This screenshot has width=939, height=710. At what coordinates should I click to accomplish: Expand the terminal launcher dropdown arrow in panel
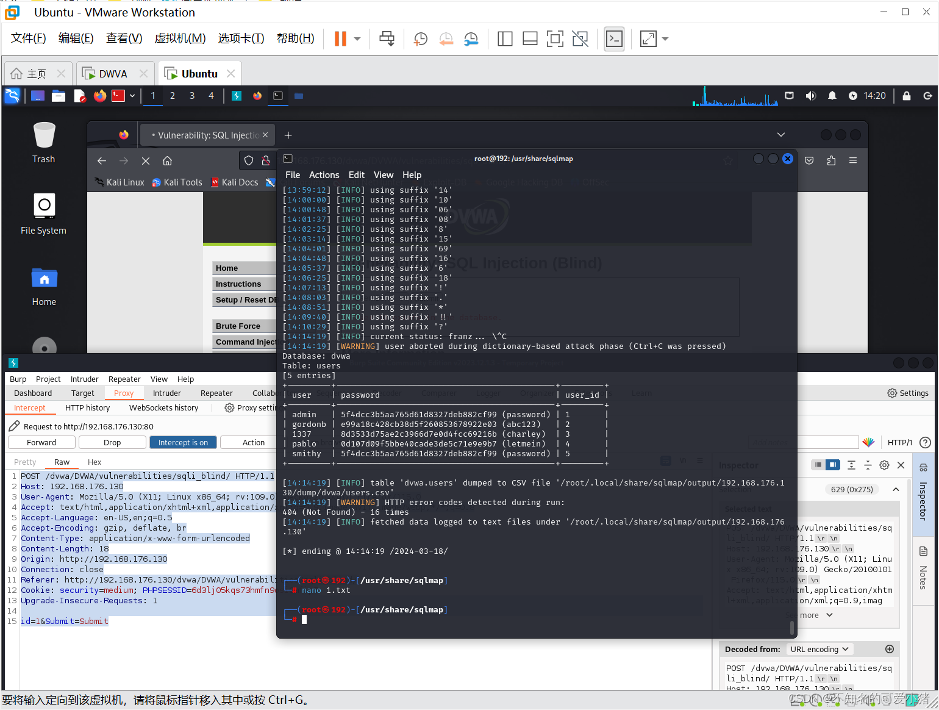pos(132,96)
